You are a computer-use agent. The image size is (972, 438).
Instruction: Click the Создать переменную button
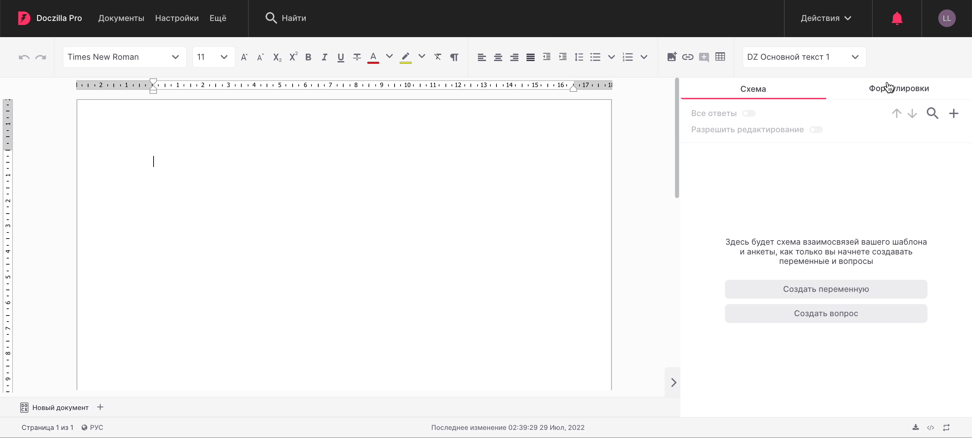[826, 289]
